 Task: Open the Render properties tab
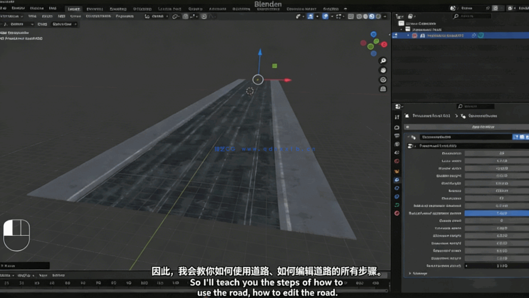pos(397,127)
